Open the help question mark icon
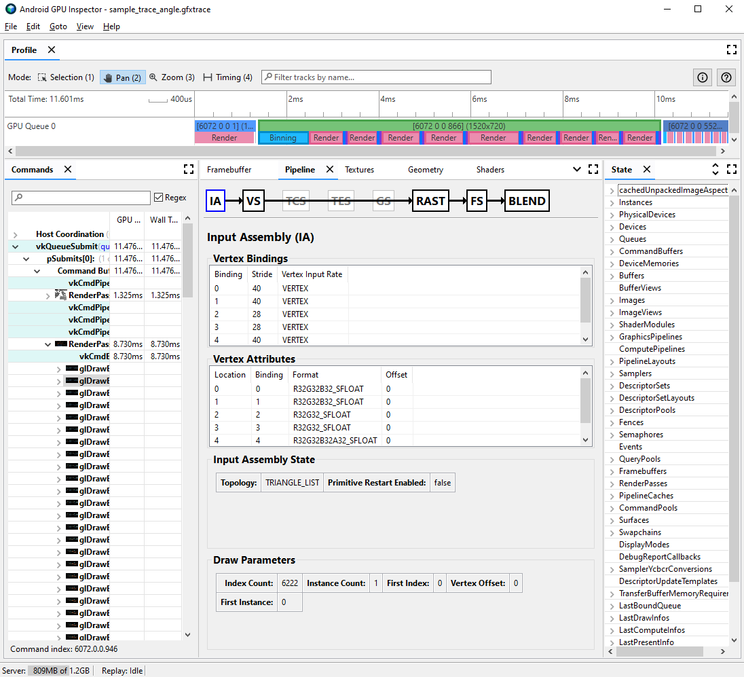This screenshot has width=744, height=677. click(726, 77)
